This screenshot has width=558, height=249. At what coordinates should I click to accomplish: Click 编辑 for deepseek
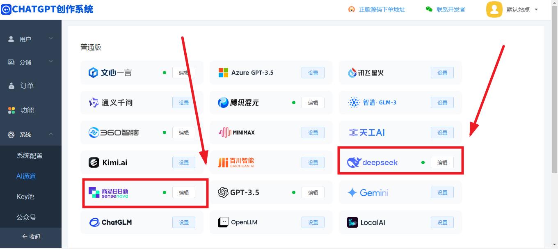(x=442, y=162)
